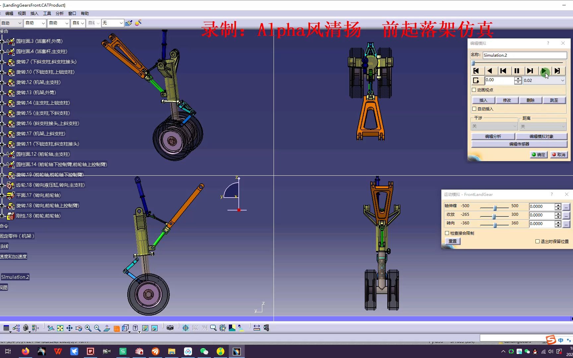The width and height of the screenshot is (573, 358).
Task: Click the Simulation.2 name field
Action: [525, 55]
